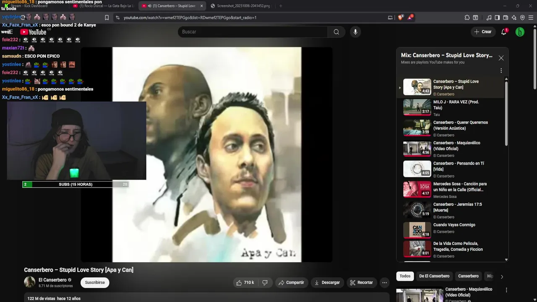Select the Todos filter chip
The width and height of the screenshot is (537, 302).
[405, 276]
